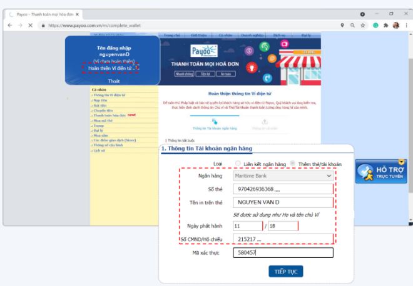Select the Liên kết ngân hàng radio button
Screen dimensions: 413x286
coord(238,163)
